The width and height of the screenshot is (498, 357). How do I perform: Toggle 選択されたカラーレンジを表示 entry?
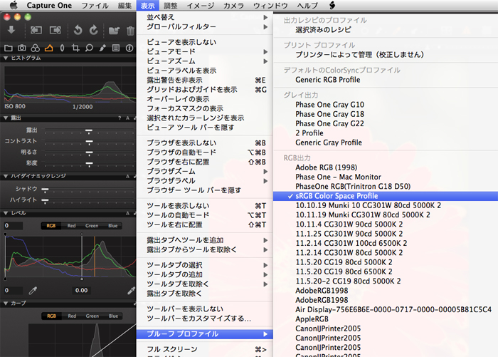205,118
